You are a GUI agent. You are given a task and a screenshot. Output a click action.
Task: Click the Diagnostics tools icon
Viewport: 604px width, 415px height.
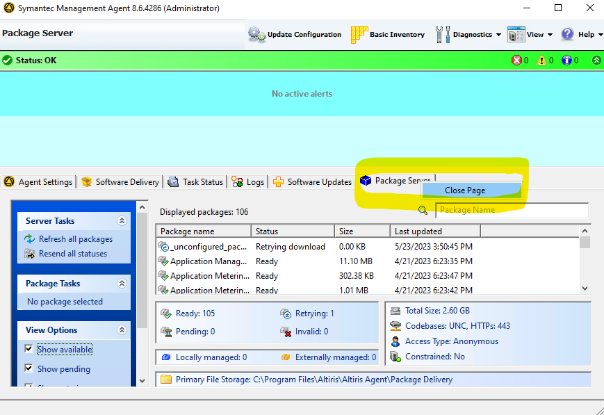click(x=443, y=34)
